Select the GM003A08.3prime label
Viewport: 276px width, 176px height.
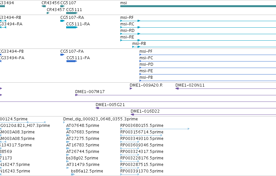[x=17, y=132]
